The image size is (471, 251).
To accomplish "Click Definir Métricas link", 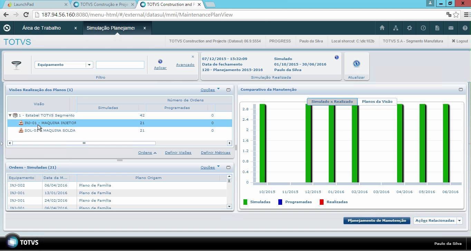I will click(x=215, y=152).
